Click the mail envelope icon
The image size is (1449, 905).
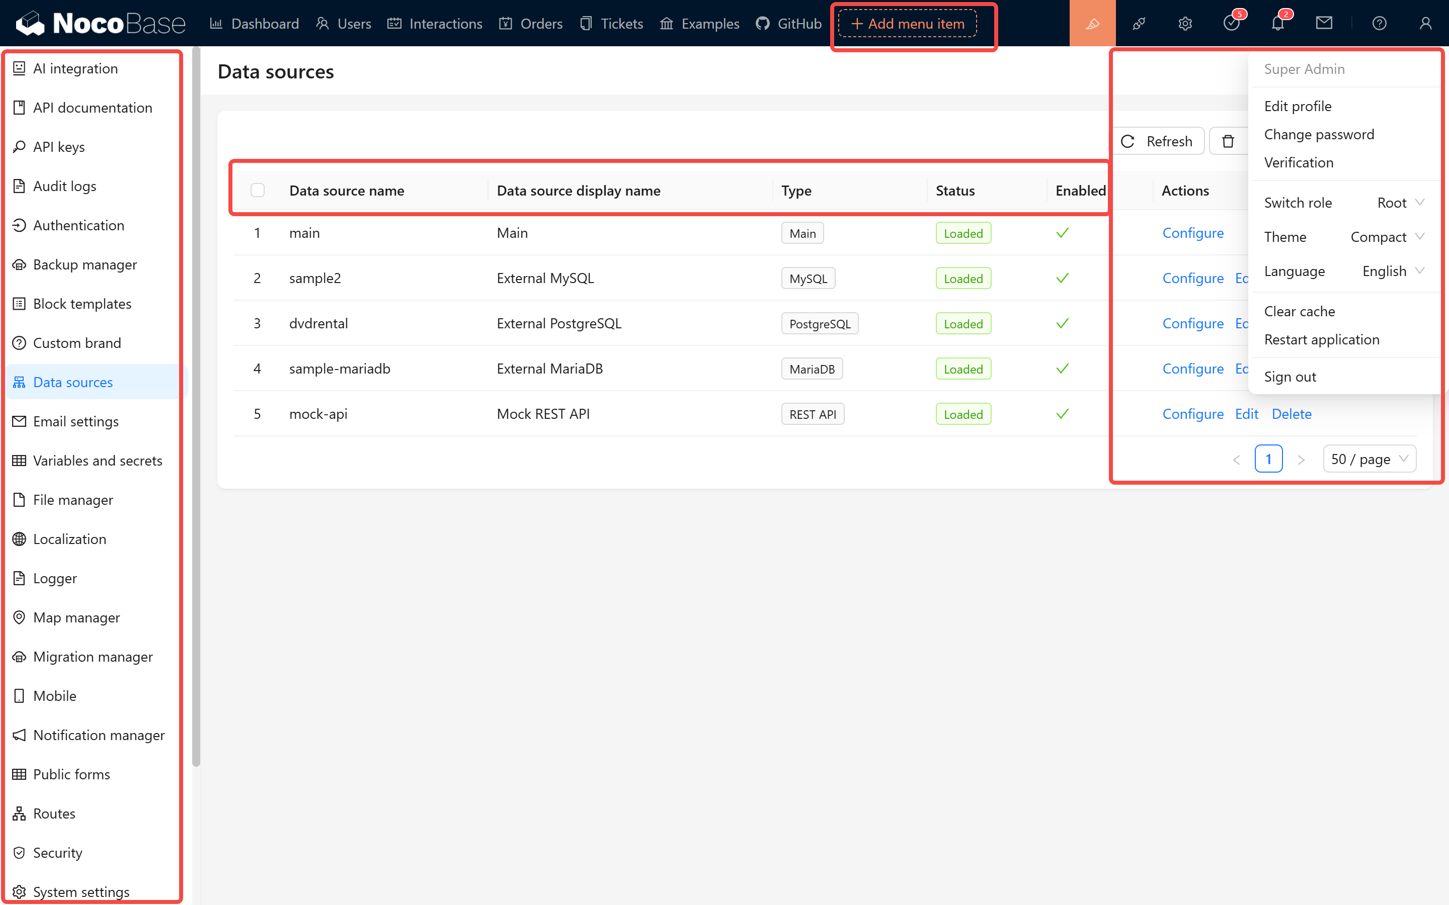pyautogui.click(x=1324, y=23)
